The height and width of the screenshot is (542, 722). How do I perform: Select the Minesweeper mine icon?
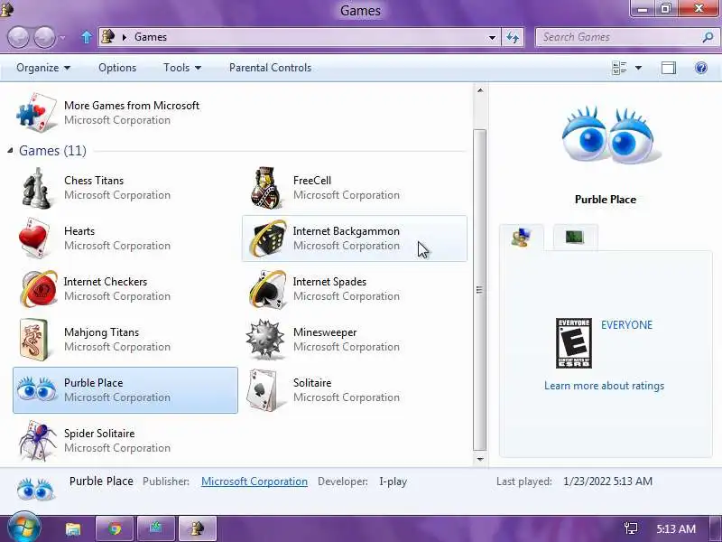click(x=265, y=340)
